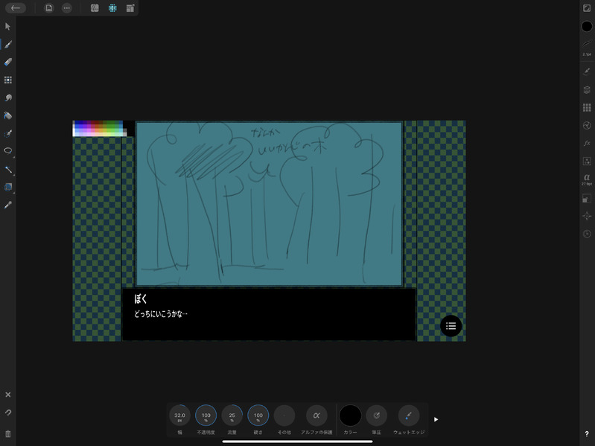Go back using the arrow button
Screen dimensions: 595x446
(x=16, y=8)
